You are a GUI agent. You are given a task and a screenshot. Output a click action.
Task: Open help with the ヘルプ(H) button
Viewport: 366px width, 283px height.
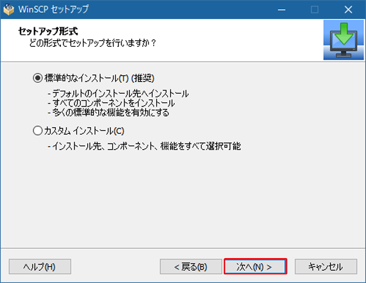(40, 267)
